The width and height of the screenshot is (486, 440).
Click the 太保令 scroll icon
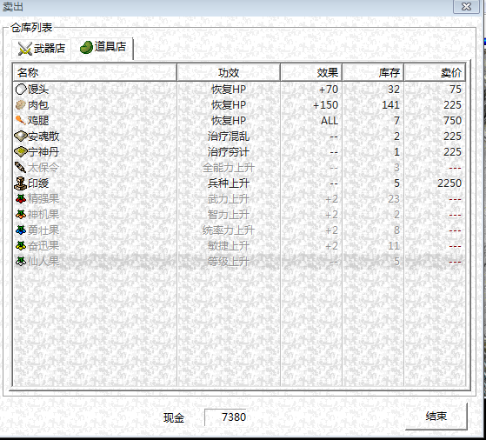coord(21,168)
